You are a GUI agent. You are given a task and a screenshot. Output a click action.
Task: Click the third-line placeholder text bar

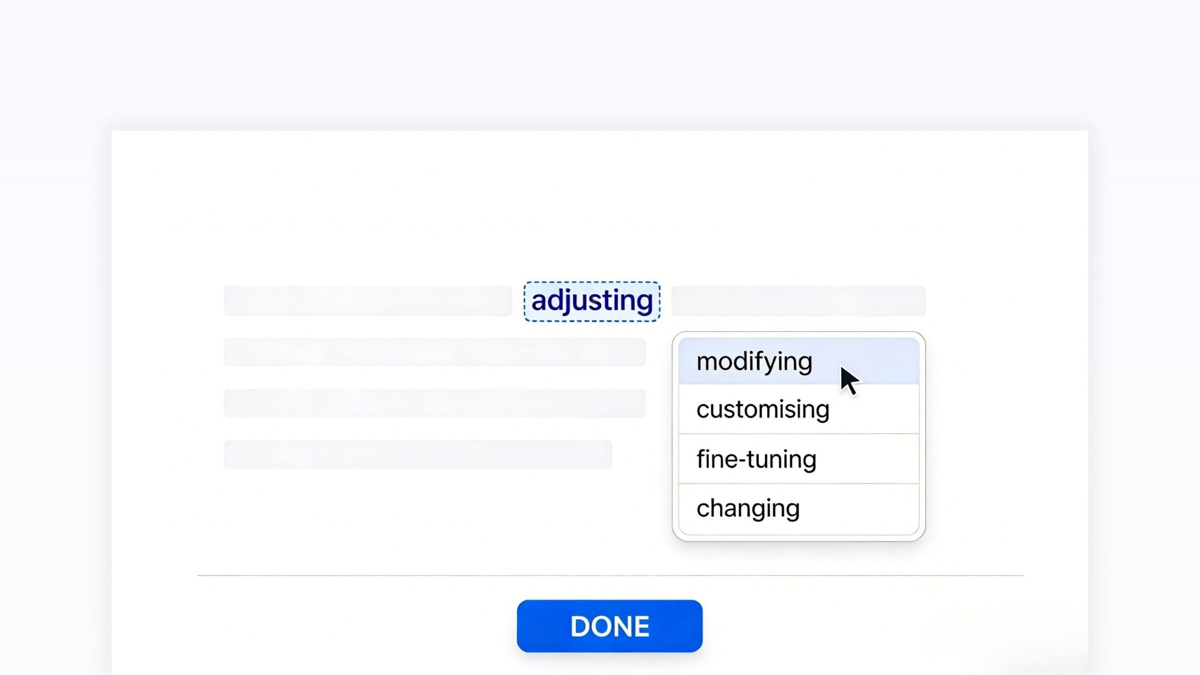pyautogui.click(x=434, y=403)
